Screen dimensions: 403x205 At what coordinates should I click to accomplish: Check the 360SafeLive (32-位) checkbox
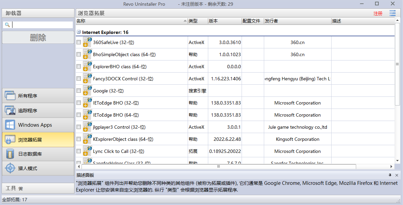tap(79, 42)
